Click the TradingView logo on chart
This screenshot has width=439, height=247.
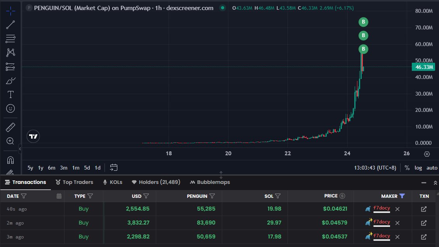(33, 136)
